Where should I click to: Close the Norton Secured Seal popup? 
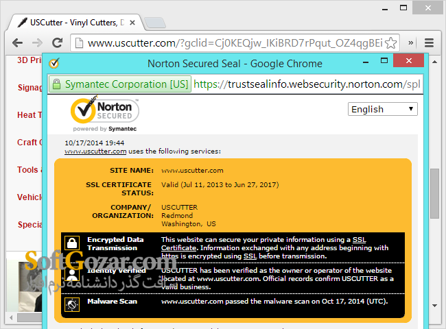pos(409,60)
